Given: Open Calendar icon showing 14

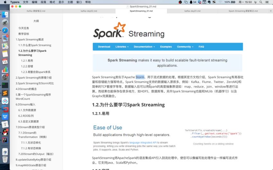Looking at the screenshot, I should [5, 62].
